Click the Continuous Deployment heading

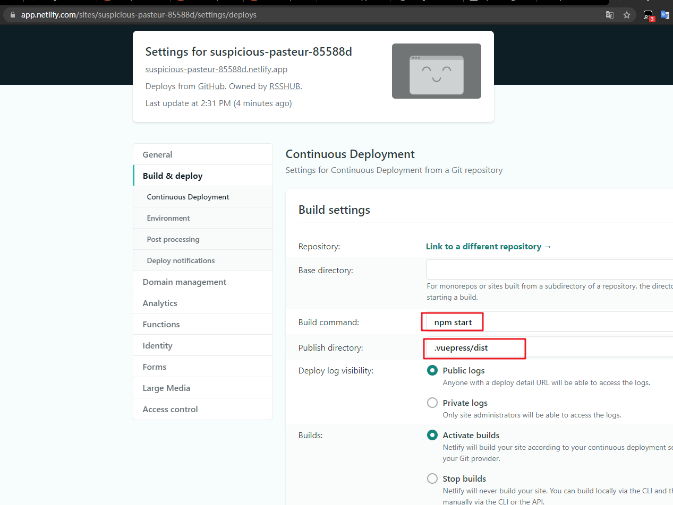[x=350, y=154]
